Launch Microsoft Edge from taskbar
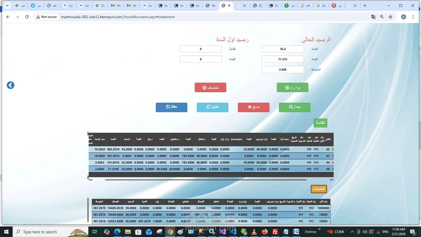The height and width of the screenshot is (237, 421). pyautogui.click(x=117, y=232)
